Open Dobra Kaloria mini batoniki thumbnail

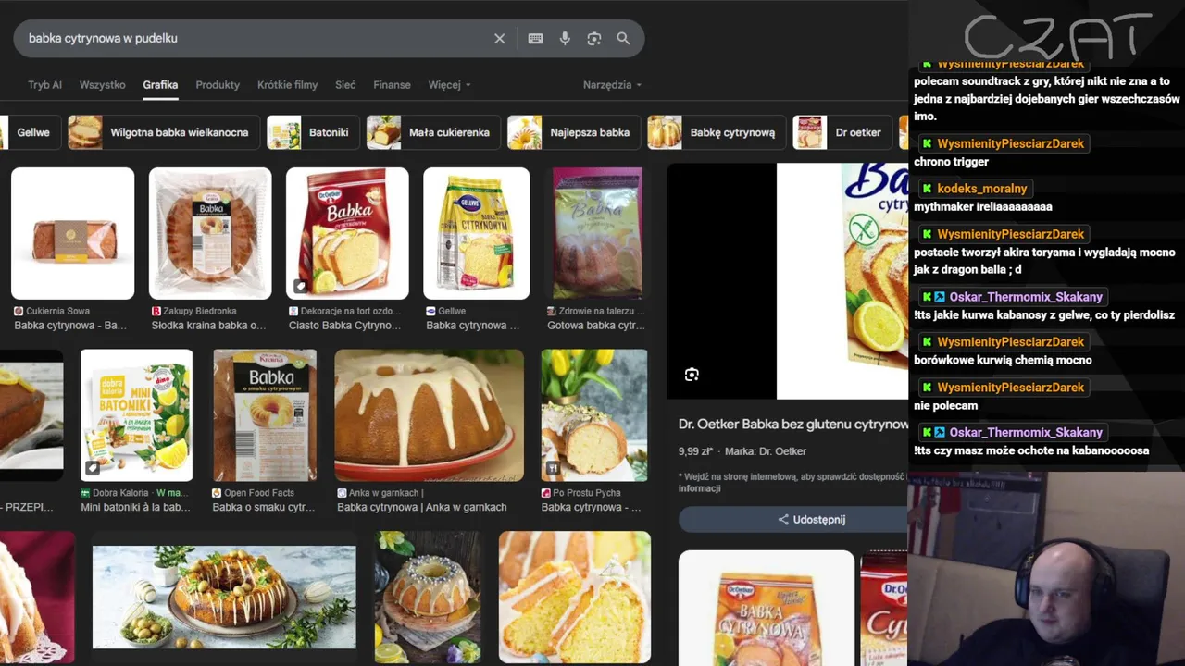(x=136, y=415)
